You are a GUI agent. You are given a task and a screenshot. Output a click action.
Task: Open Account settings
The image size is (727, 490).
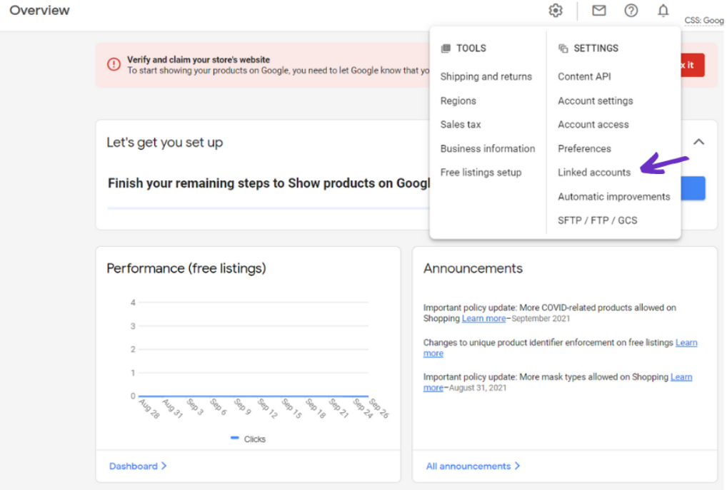[595, 101]
